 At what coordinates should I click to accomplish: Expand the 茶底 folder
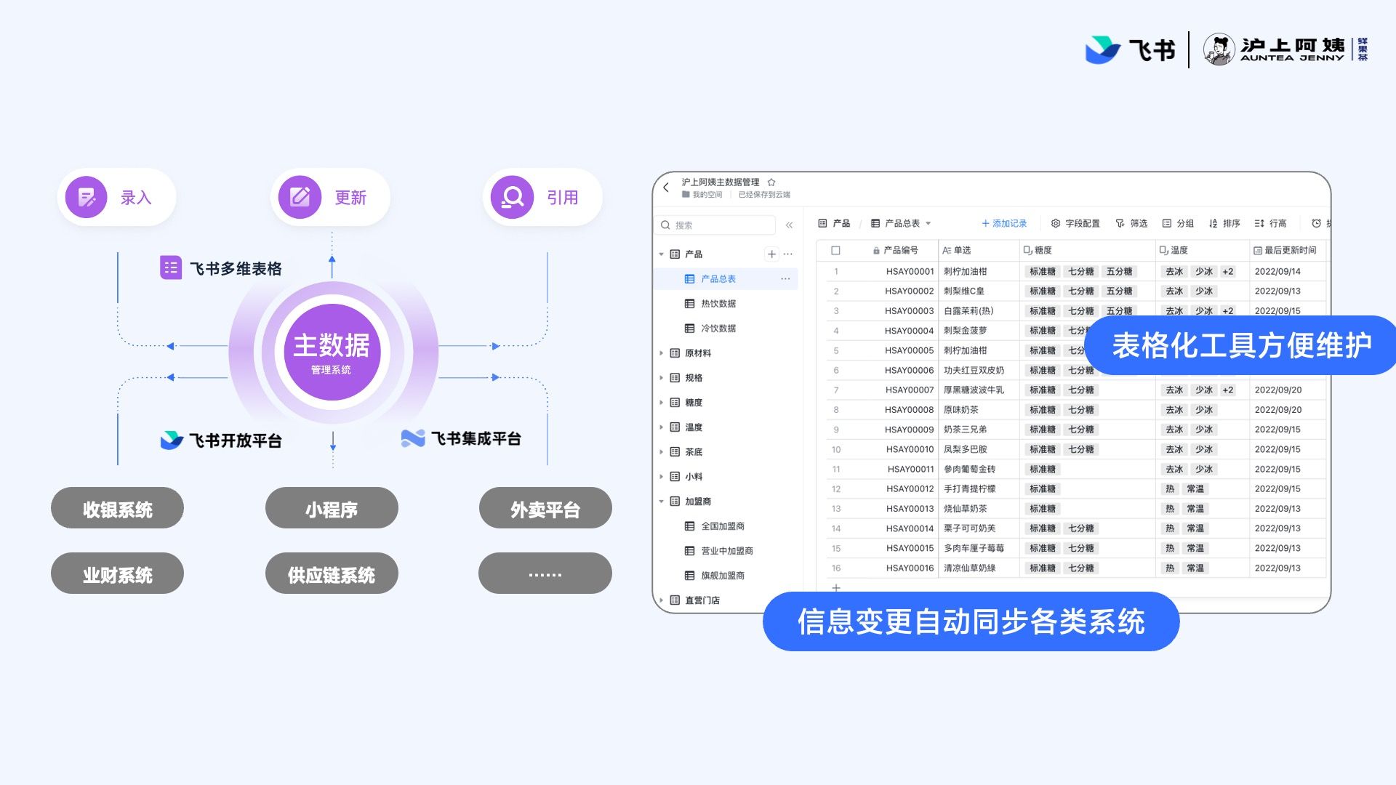661,452
